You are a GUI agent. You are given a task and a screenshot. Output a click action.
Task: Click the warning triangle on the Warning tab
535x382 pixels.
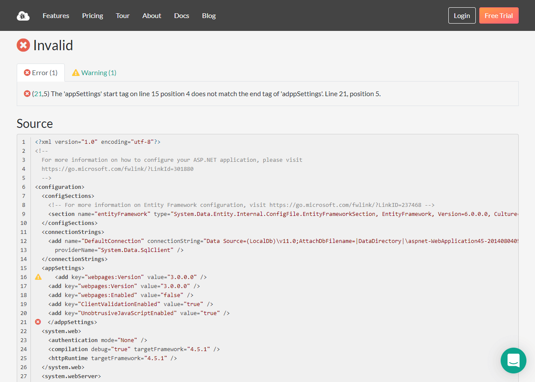tap(76, 73)
